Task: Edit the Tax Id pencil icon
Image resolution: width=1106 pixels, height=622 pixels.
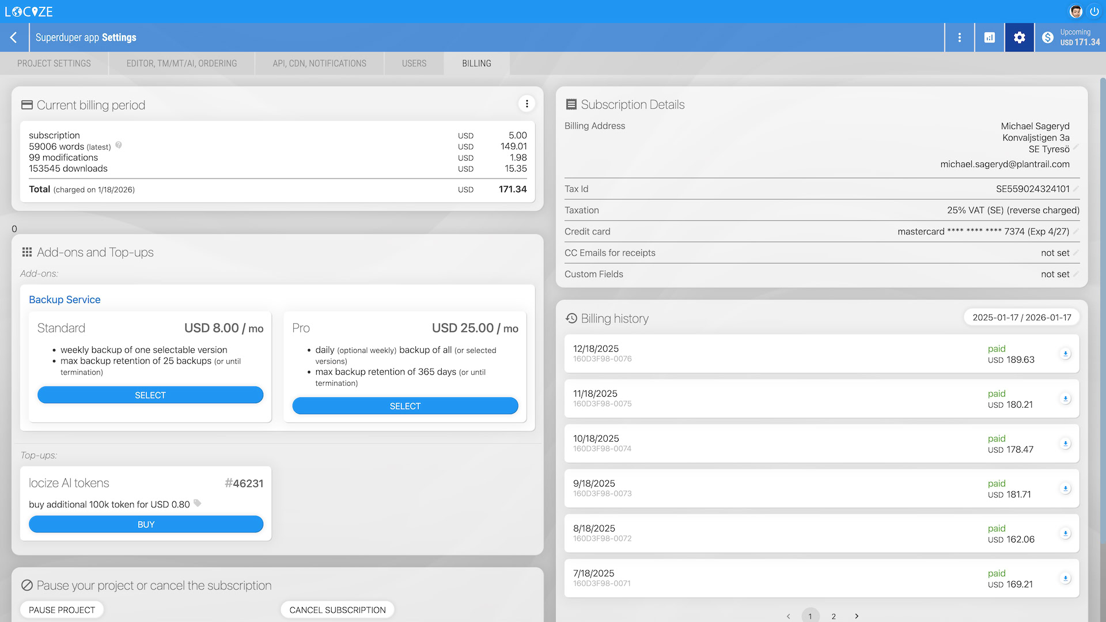Action: pyautogui.click(x=1075, y=189)
